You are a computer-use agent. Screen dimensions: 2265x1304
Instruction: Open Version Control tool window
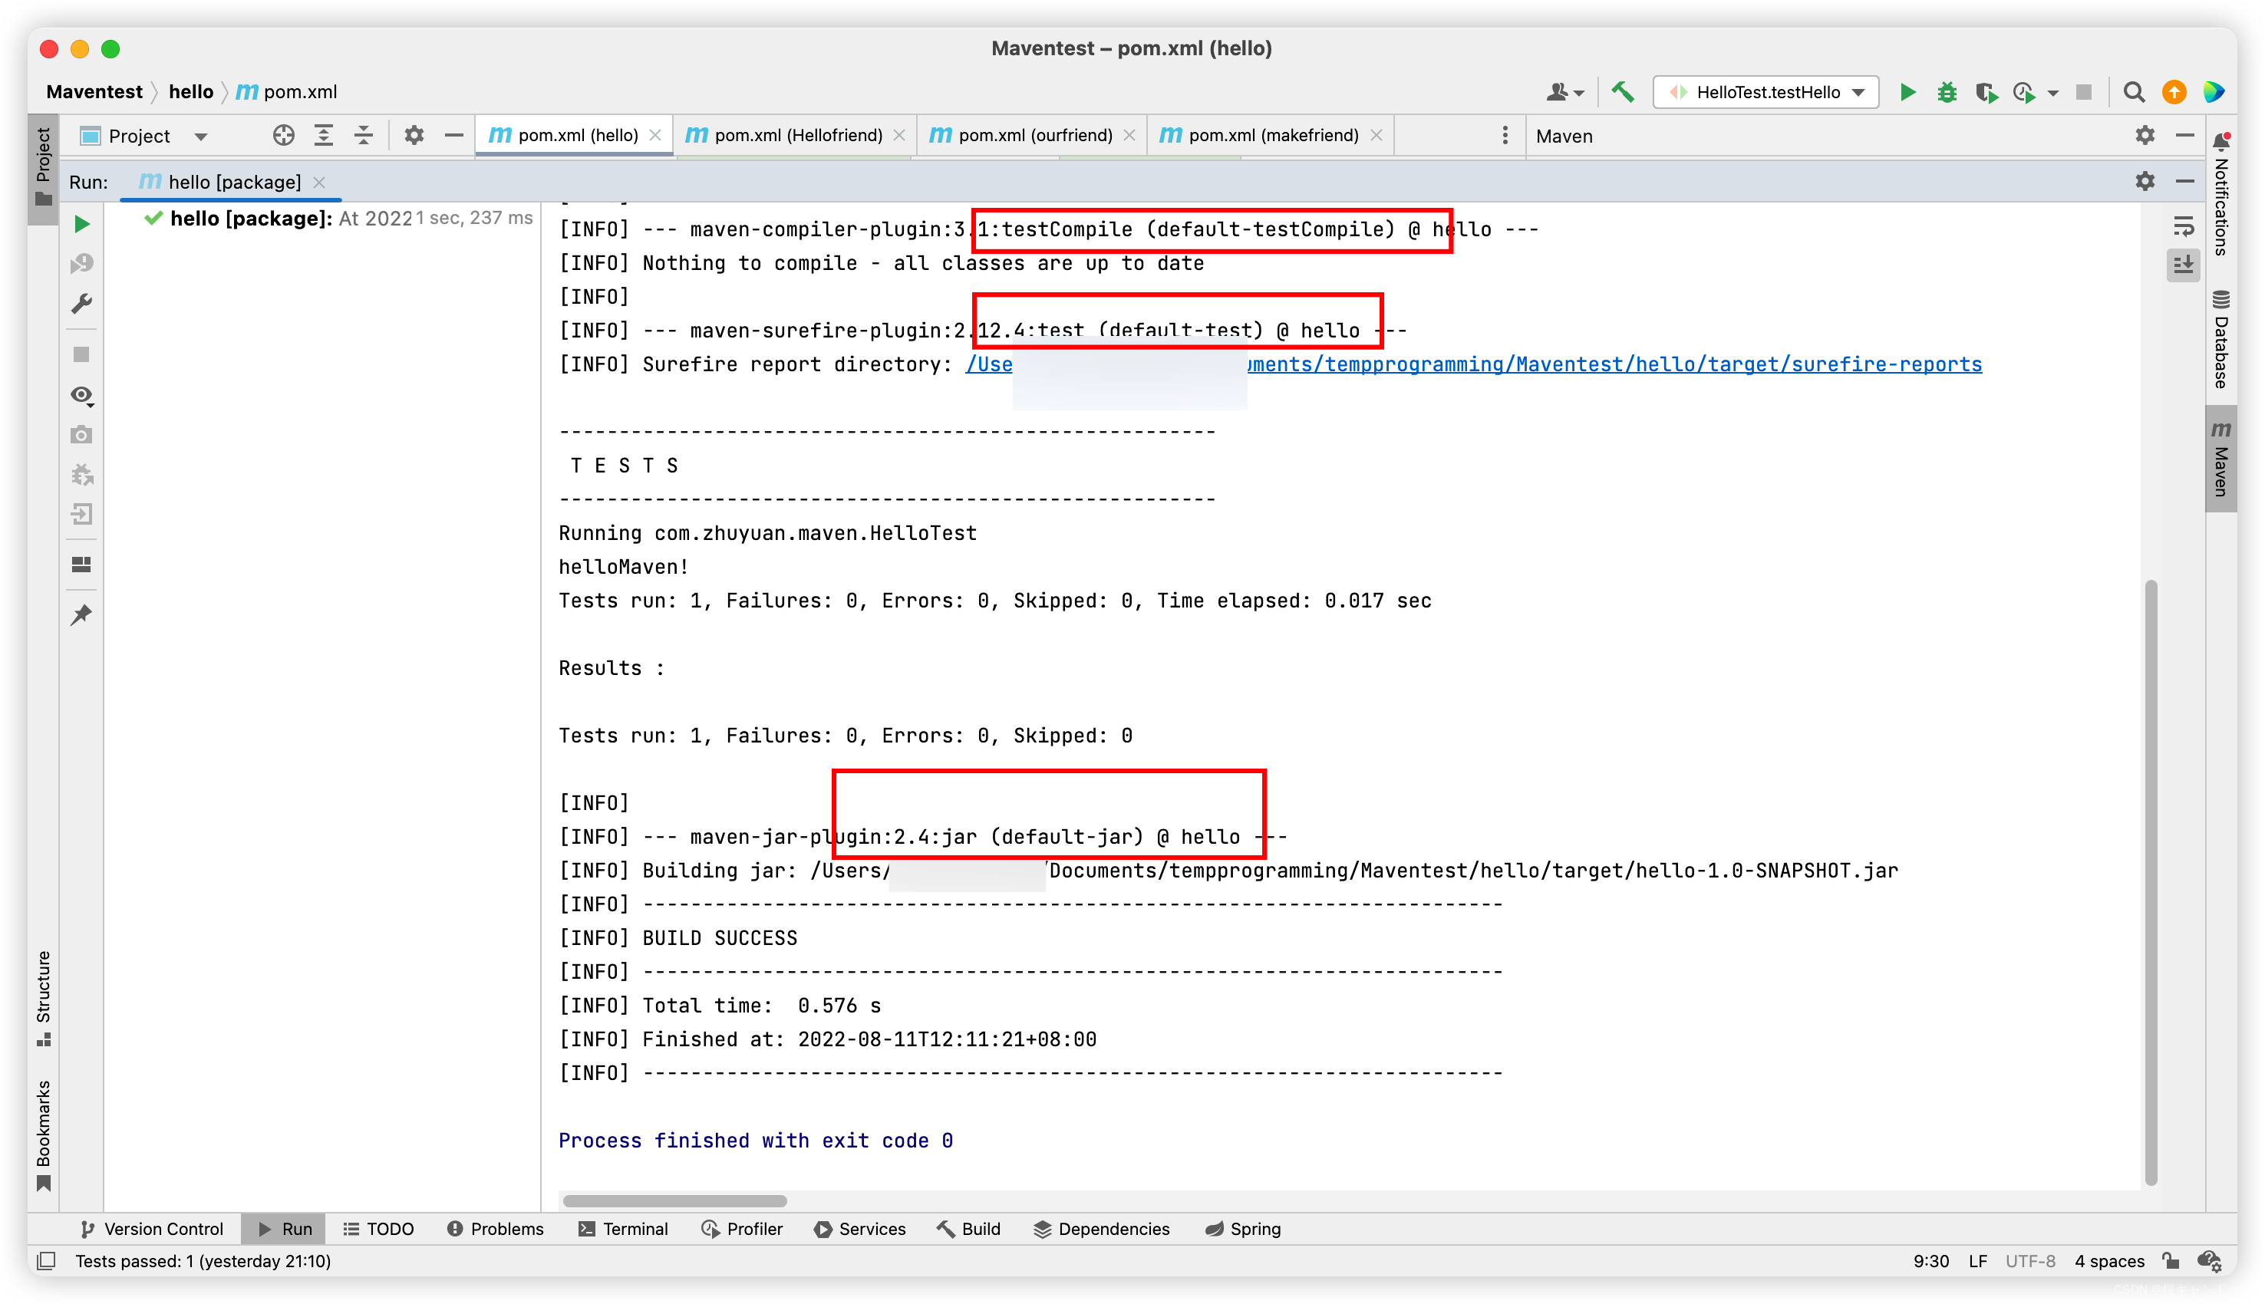[151, 1229]
